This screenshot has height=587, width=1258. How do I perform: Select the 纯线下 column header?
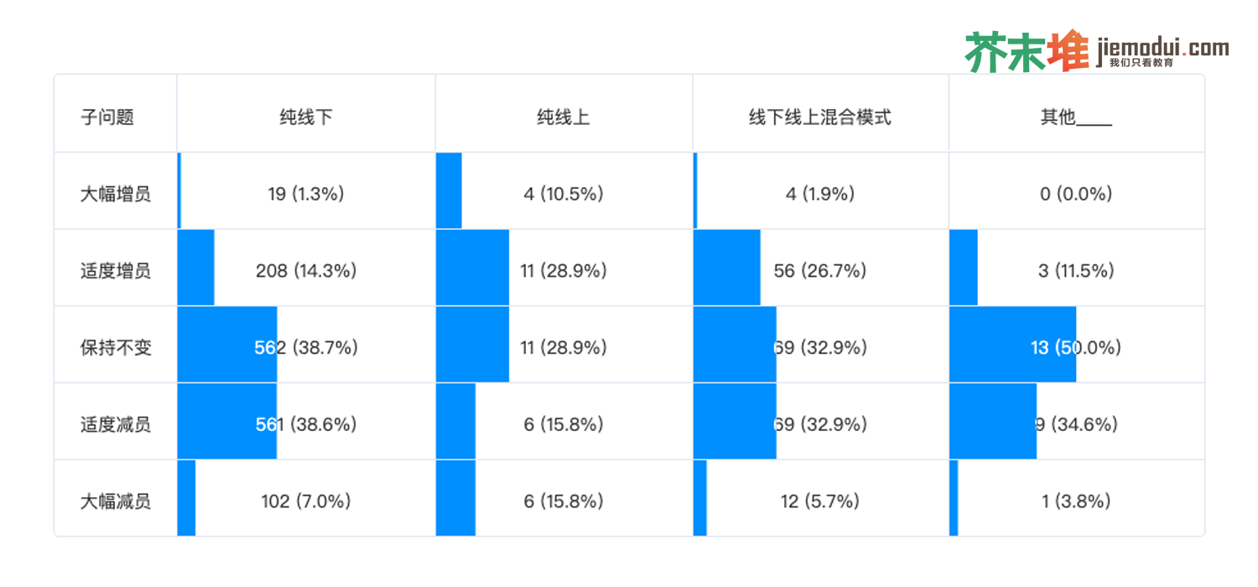pos(306,117)
